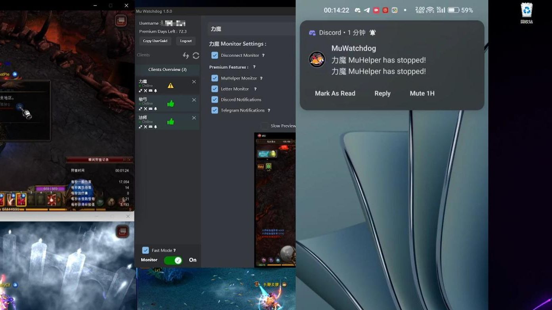Viewport: 552px width, 310px height.
Task: Click the warning triangle on 力魔 client
Action: 171,86
